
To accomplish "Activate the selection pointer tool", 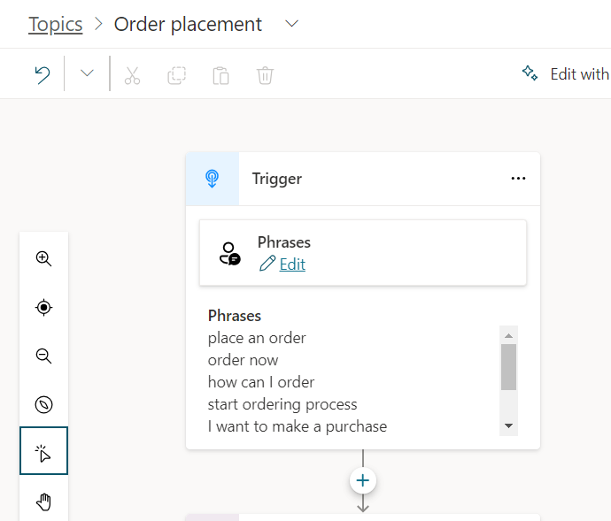I will point(43,454).
